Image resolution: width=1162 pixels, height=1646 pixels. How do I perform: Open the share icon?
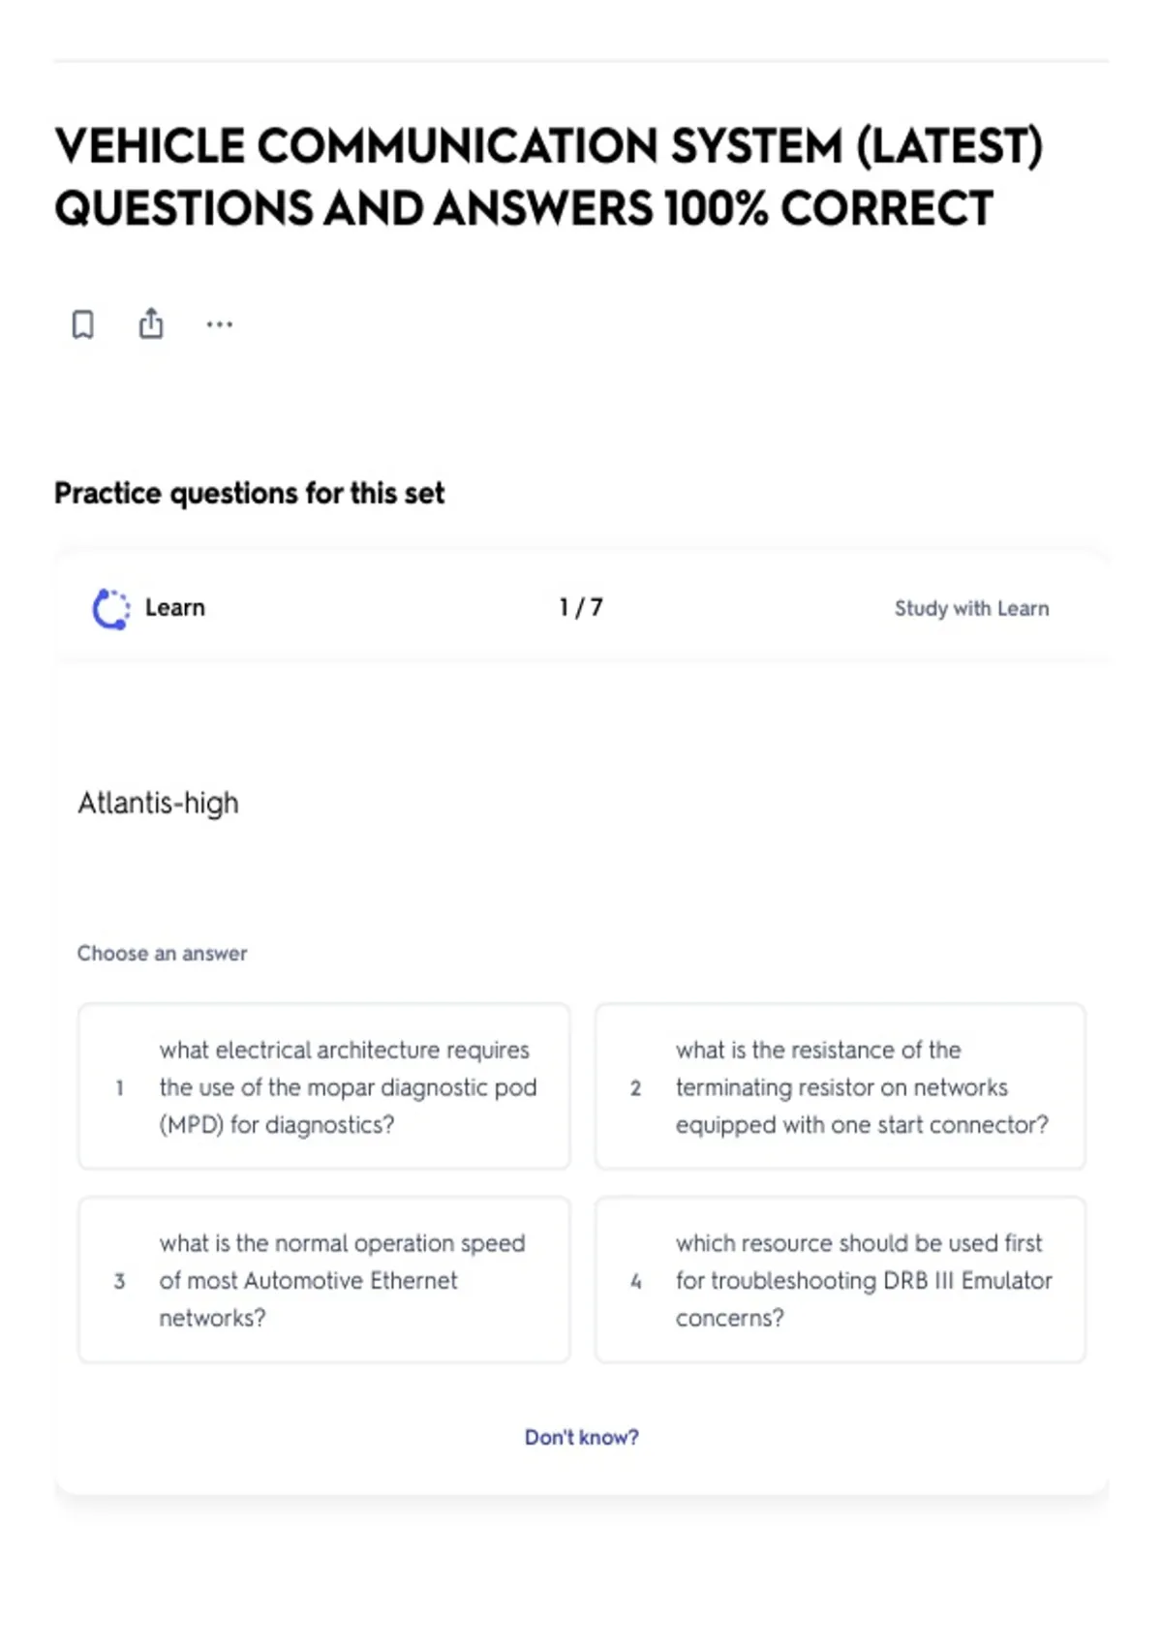pyautogui.click(x=151, y=322)
